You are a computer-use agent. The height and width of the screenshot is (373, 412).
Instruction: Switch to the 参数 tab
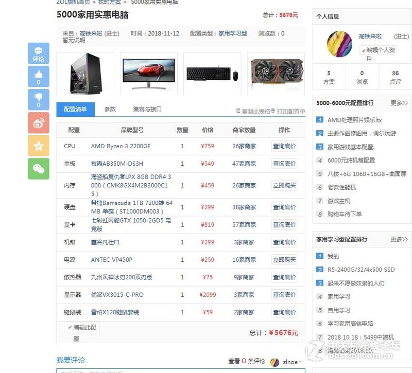[110, 109]
